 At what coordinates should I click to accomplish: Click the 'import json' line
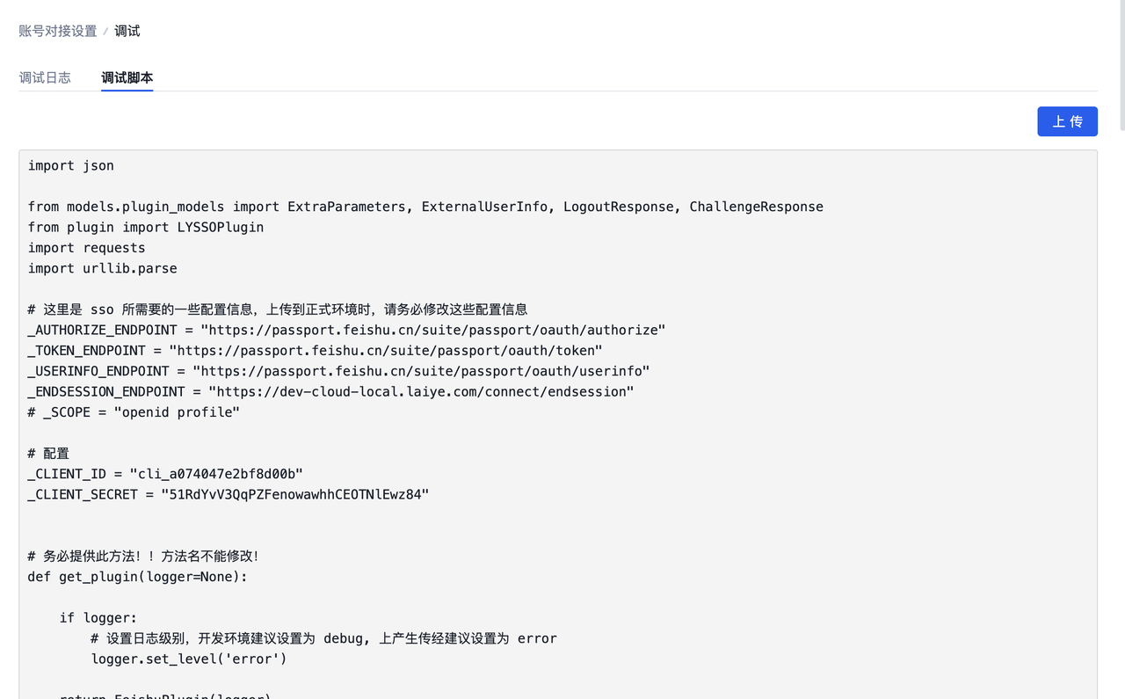click(71, 165)
